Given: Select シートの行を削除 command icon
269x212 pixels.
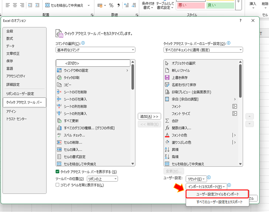Looking at the screenshot, I should (x=59, y=92).
